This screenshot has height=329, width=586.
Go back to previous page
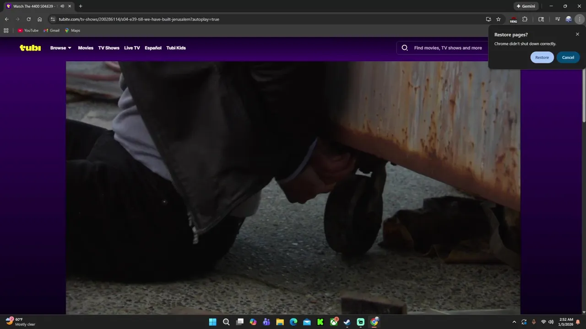(6, 19)
